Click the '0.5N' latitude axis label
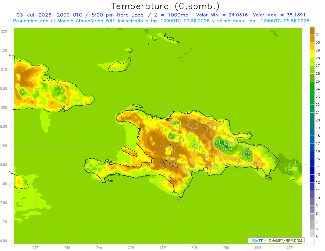This screenshot has height=251, width=325. (x=4, y=89)
